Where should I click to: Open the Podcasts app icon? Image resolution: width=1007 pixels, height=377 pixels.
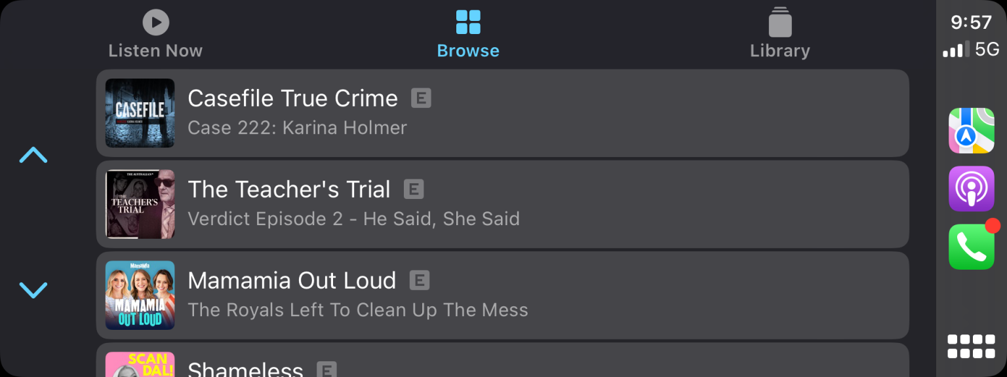971,188
